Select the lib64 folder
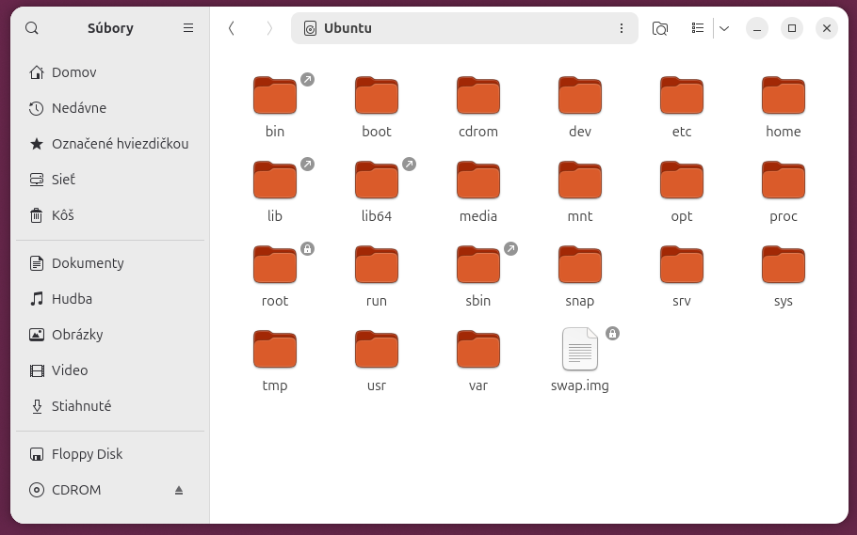This screenshot has width=857, height=535. click(377, 181)
